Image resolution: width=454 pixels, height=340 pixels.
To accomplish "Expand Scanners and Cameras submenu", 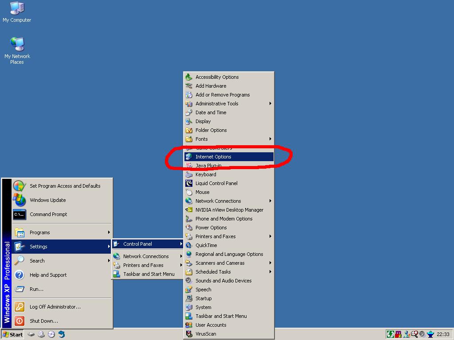I will pyautogui.click(x=229, y=263).
